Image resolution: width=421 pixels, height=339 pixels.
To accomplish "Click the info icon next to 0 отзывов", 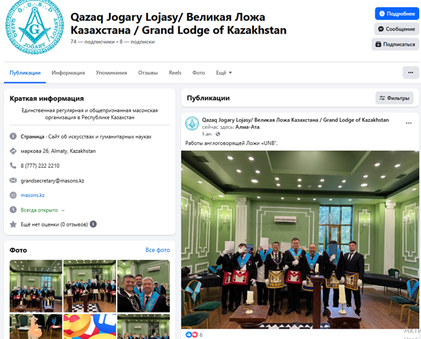I will pyautogui.click(x=93, y=224).
